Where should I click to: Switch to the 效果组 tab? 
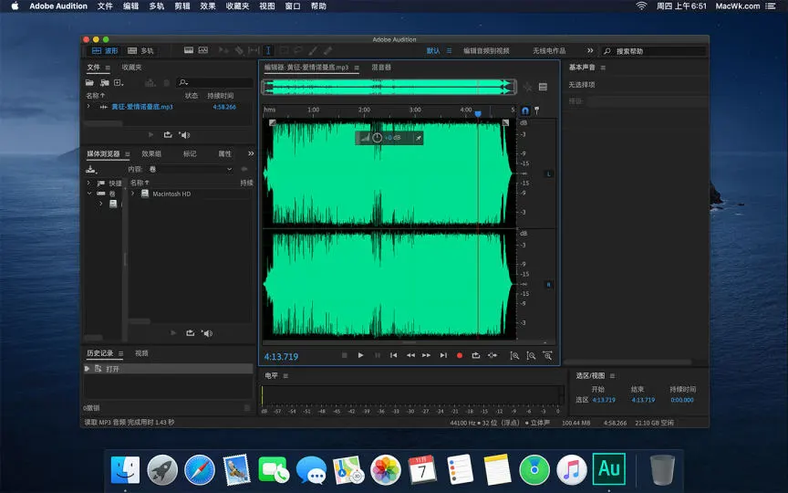click(x=151, y=153)
